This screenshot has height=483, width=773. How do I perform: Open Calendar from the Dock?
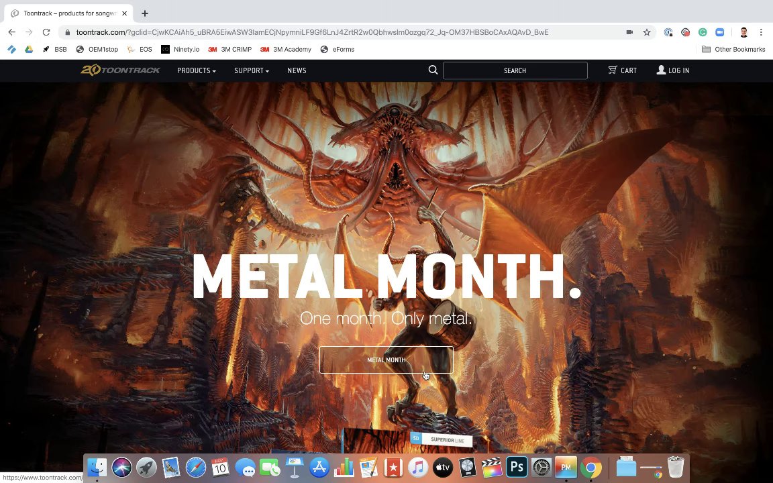click(220, 467)
